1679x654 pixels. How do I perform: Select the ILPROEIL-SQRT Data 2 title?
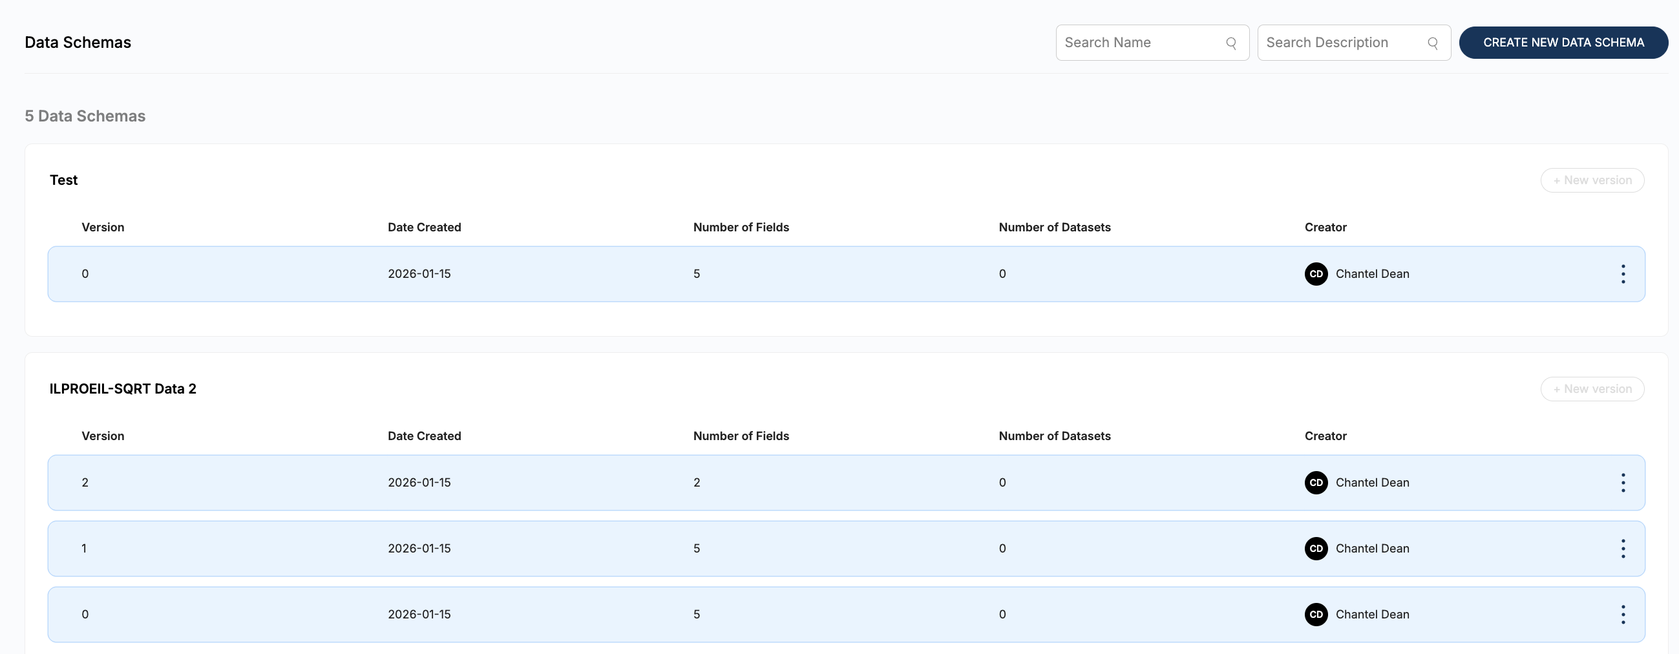(123, 388)
